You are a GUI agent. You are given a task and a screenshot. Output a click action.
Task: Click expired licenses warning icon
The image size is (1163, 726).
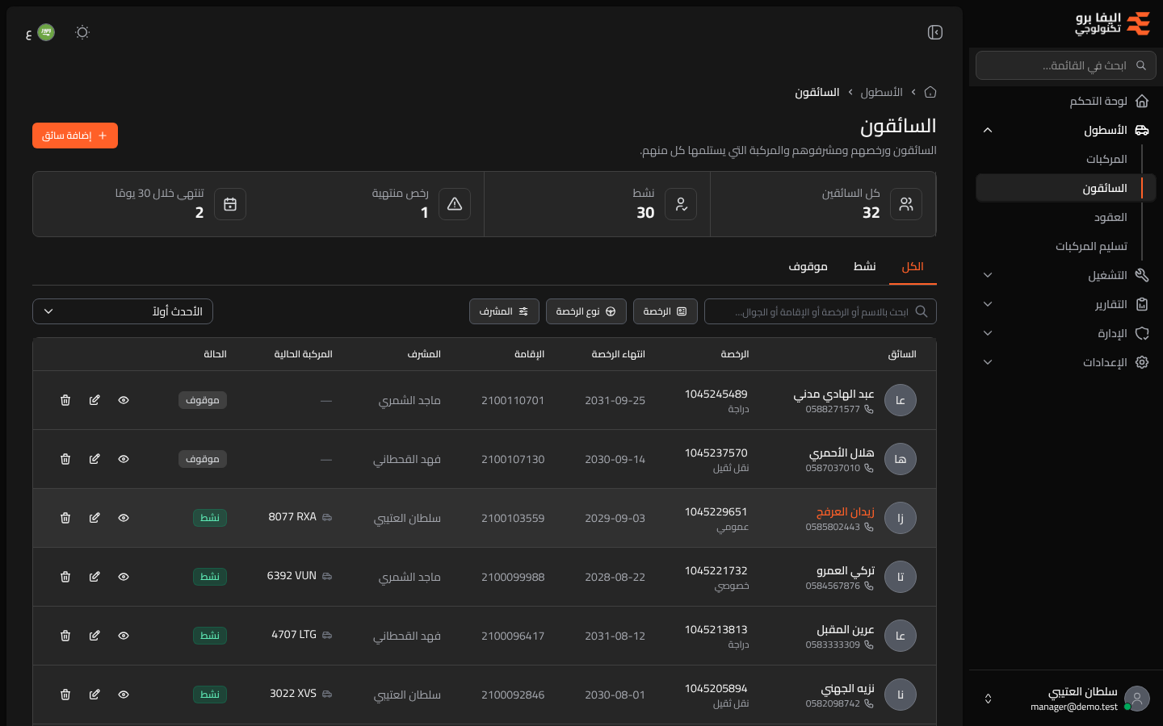pos(455,204)
